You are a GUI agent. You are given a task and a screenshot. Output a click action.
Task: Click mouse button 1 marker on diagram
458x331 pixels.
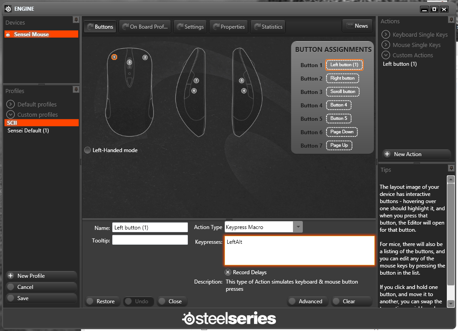tap(114, 57)
